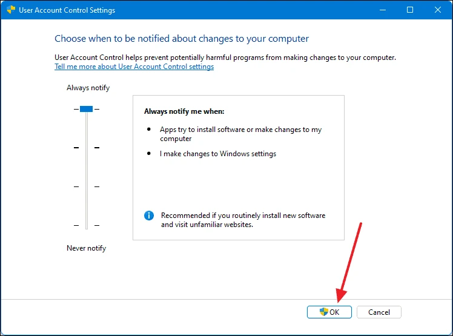The height and width of the screenshot is (336, 453).
Task: Click the blue slider thumb at Always notify
Action: [87, 109]
